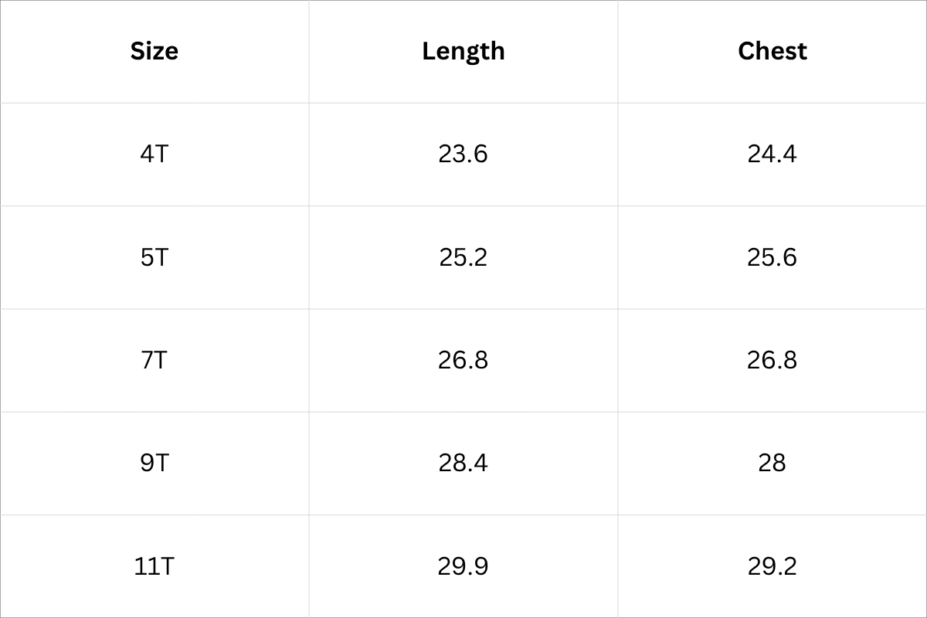The width and height of the screenshot is (927, 618).
Task: Click the 26.8 value under Chest
Action: coord(772,360)
